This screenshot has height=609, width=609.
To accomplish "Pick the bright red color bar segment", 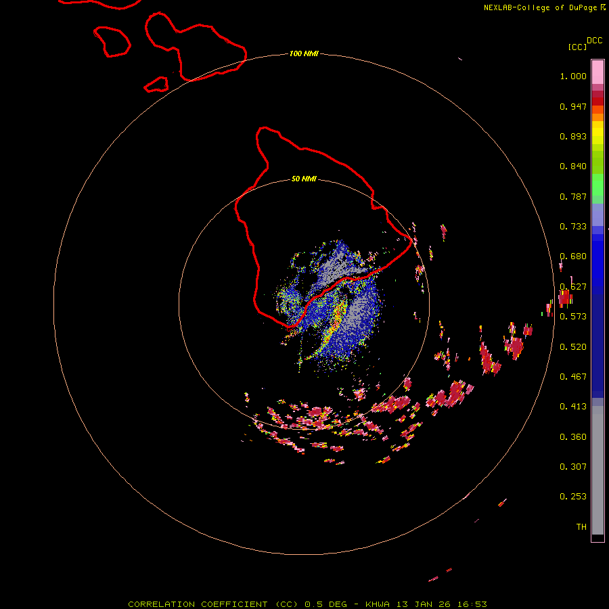I will point(597,101).
